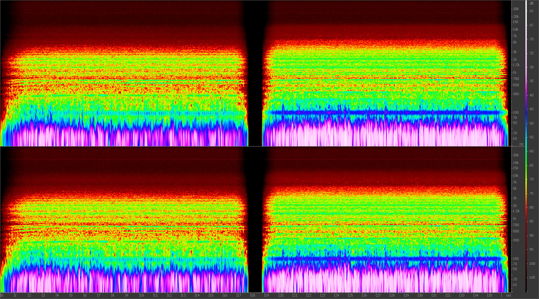Viewport: 539px width, 299px height.
Task: Click the 35-second mark on the time ruler
Action: pos(490,295)
